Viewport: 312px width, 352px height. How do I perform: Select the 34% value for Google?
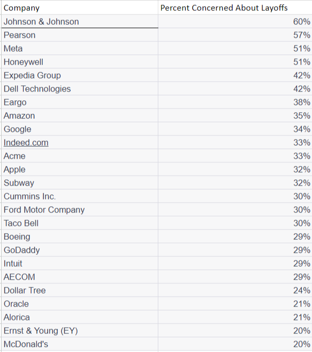[x=301, y=129]
